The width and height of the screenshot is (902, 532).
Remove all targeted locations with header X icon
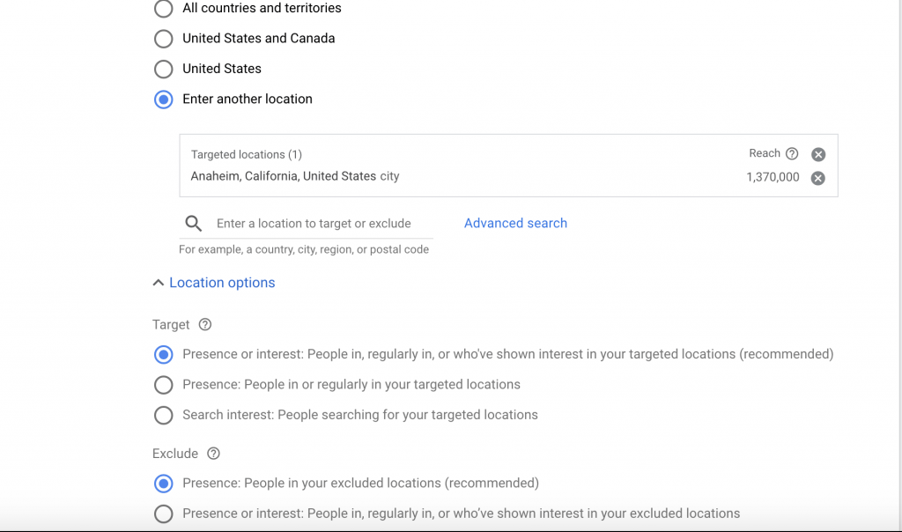click(818, 154)
